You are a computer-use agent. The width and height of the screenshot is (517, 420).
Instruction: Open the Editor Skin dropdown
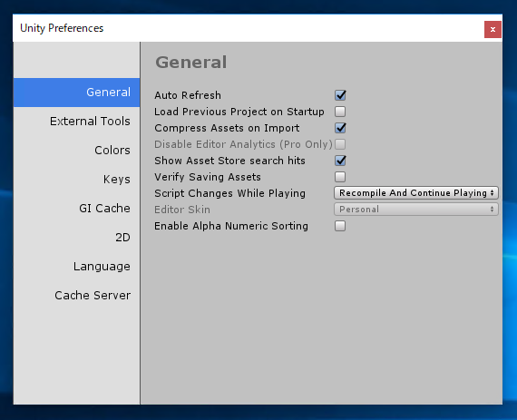(416, 210)
